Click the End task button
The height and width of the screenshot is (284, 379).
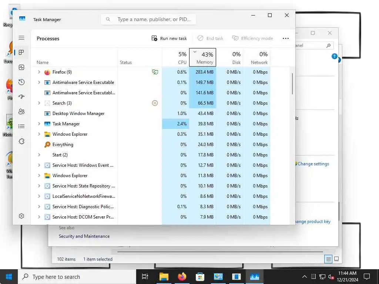[210, 38]
